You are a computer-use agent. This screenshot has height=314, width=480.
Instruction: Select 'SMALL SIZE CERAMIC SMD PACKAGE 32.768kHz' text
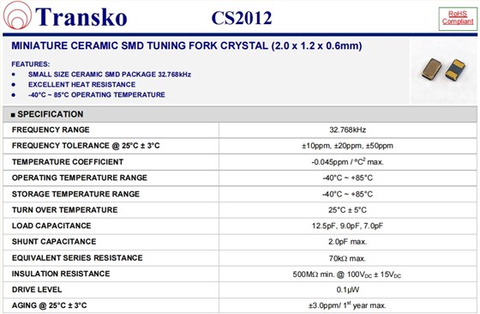click(110, 75)
